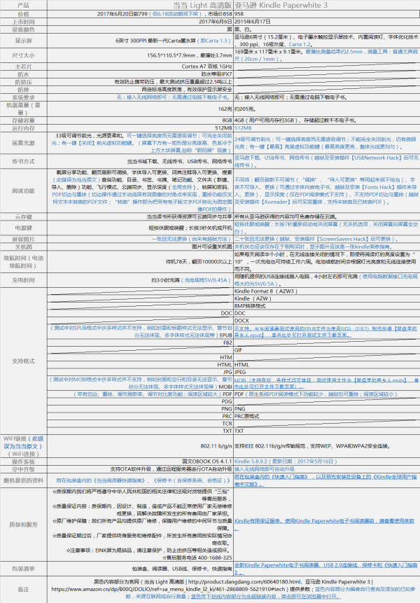Select the 设备颜色 row label
This screenshot has width=420, height=603.
pos(23,29)
